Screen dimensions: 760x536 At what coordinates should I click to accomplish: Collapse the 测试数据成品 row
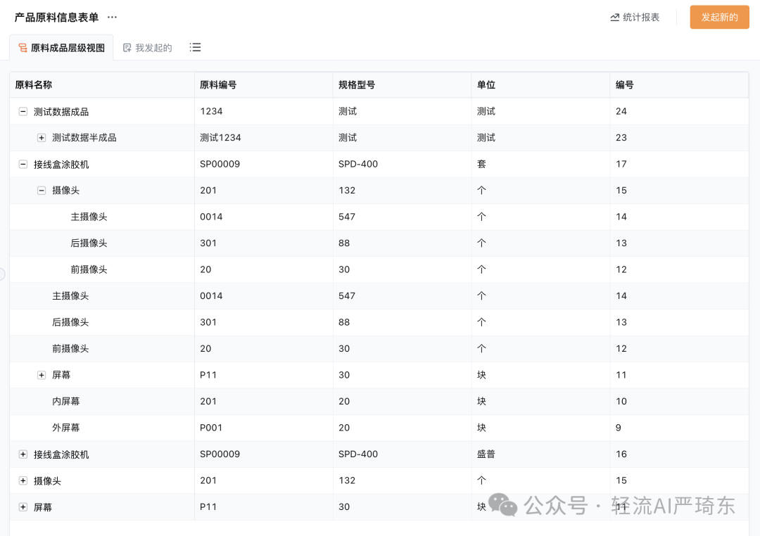23,111
